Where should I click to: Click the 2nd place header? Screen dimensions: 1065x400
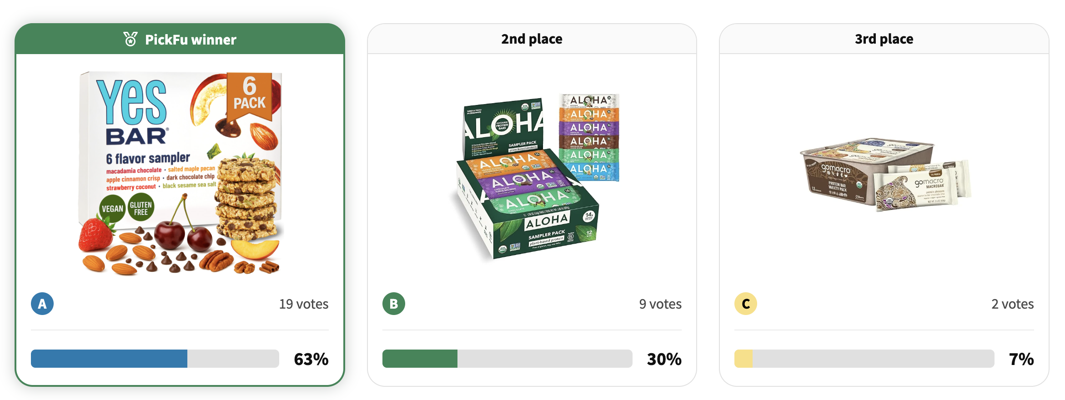coord(532,39)
